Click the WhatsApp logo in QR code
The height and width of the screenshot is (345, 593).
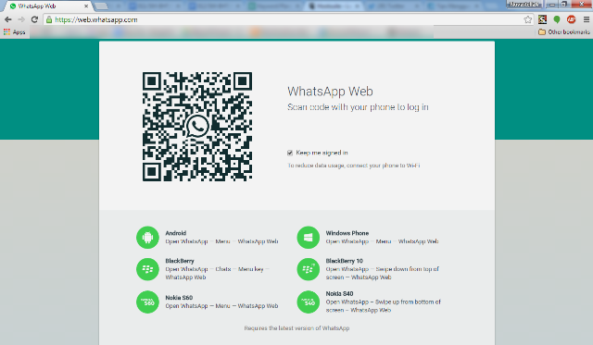(x=197, y=127)
